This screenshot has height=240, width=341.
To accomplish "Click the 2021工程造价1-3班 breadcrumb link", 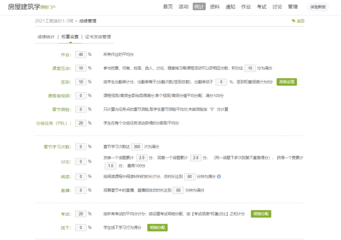I will [54, 21].
